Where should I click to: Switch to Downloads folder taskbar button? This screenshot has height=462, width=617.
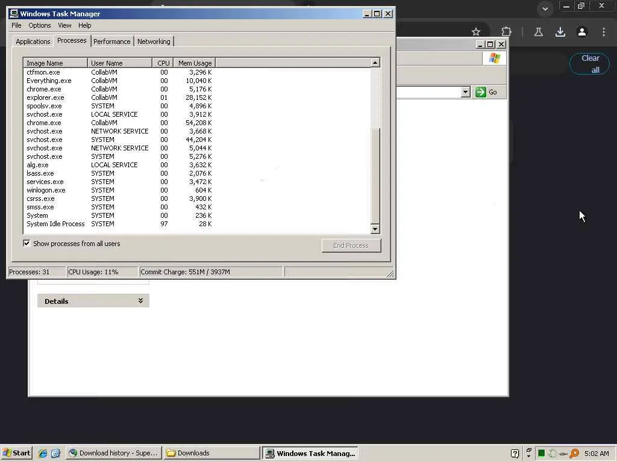[x=211, y=453]
